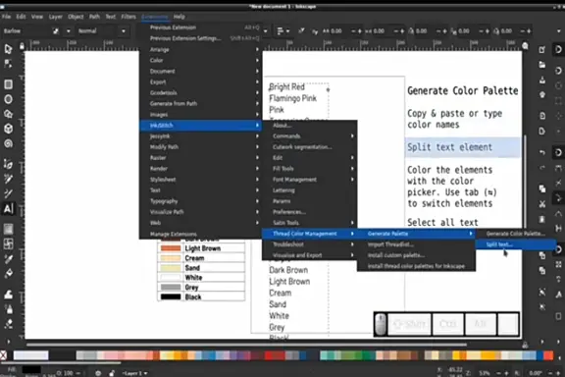Click the no-paint X swatch in palette
The width and height of the screenshot is (565, 377).
click(x=4, y=355)
